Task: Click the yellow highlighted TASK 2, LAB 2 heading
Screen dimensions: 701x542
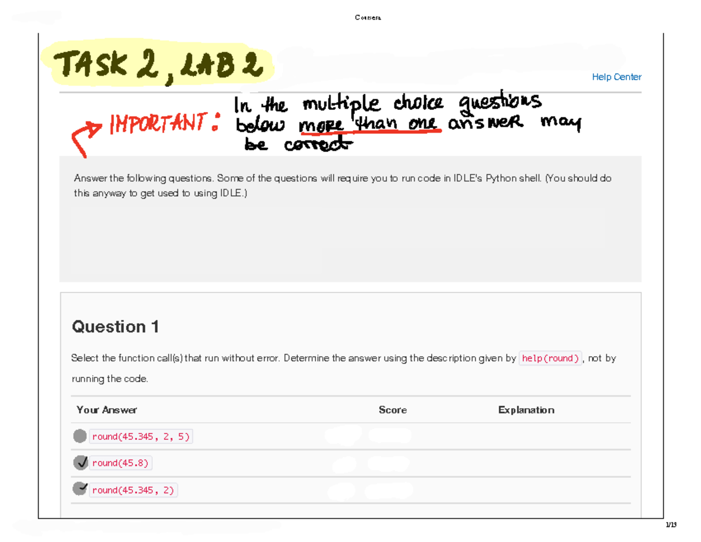Action: point(158,66)
